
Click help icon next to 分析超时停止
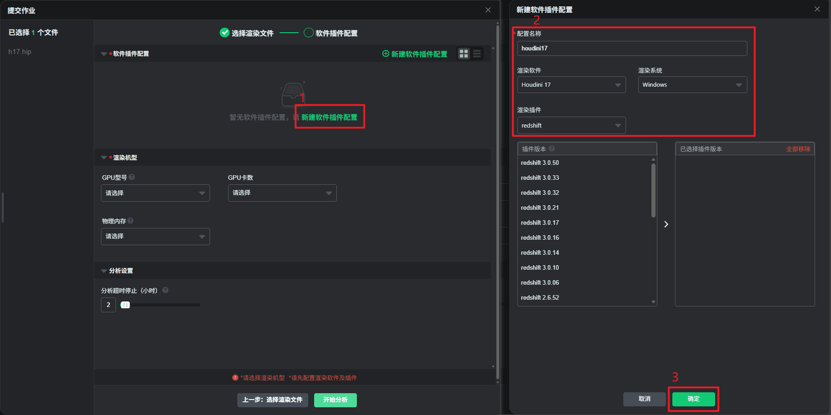click(165, 290)
